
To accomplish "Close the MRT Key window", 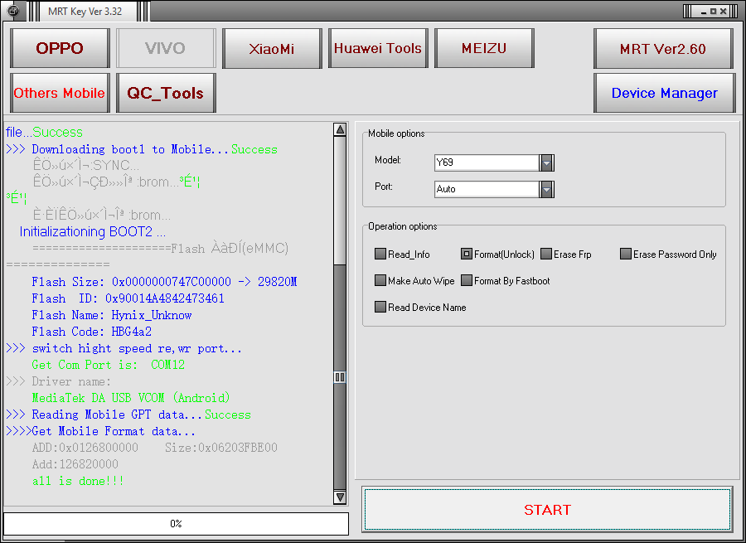I will [723, 12].
